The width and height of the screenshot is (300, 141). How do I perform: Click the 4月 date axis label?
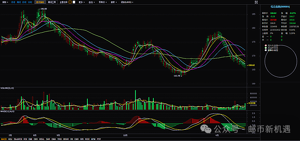pos(217,135)
